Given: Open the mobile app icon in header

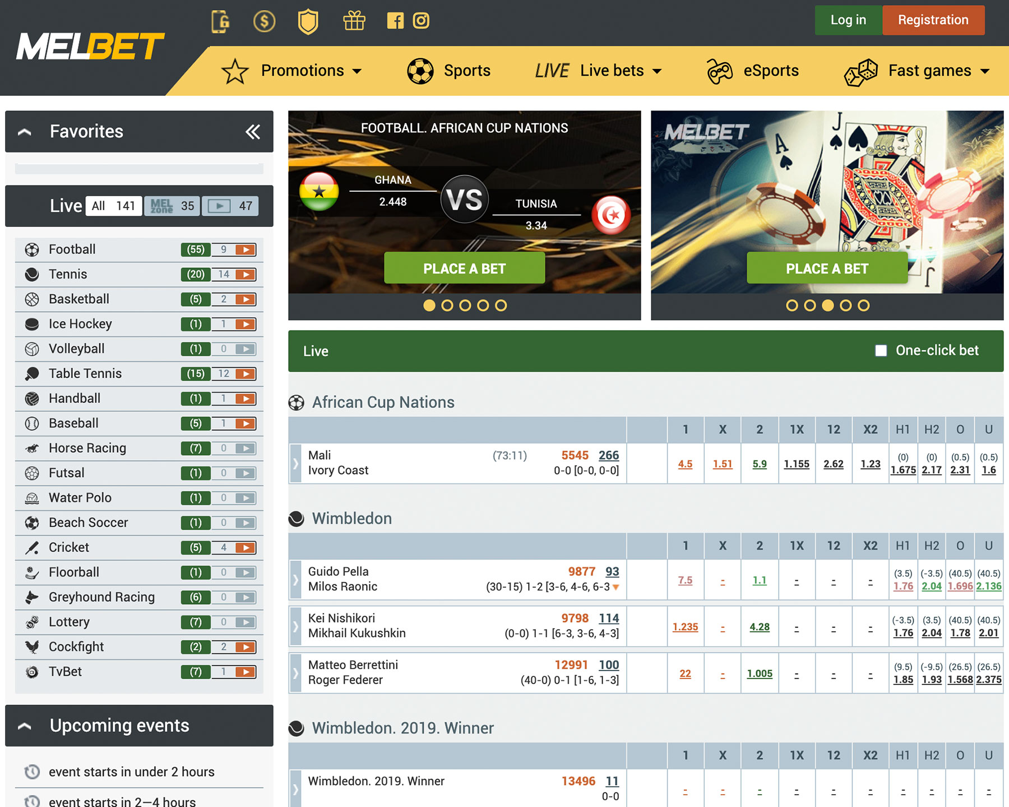Looking at the screenshot, I should (x=220, y=21).
